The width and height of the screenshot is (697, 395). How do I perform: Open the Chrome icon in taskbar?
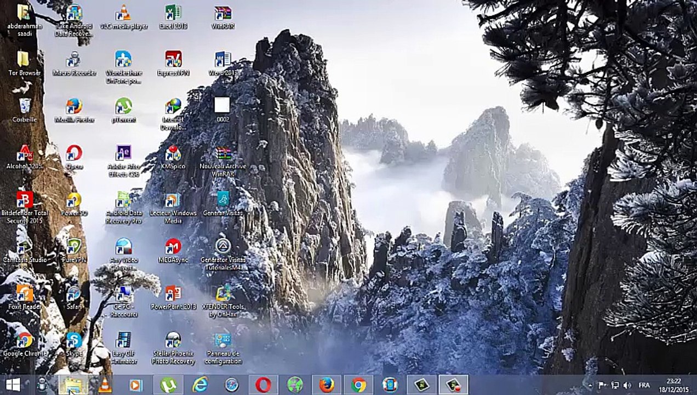[x=358, y=385]
